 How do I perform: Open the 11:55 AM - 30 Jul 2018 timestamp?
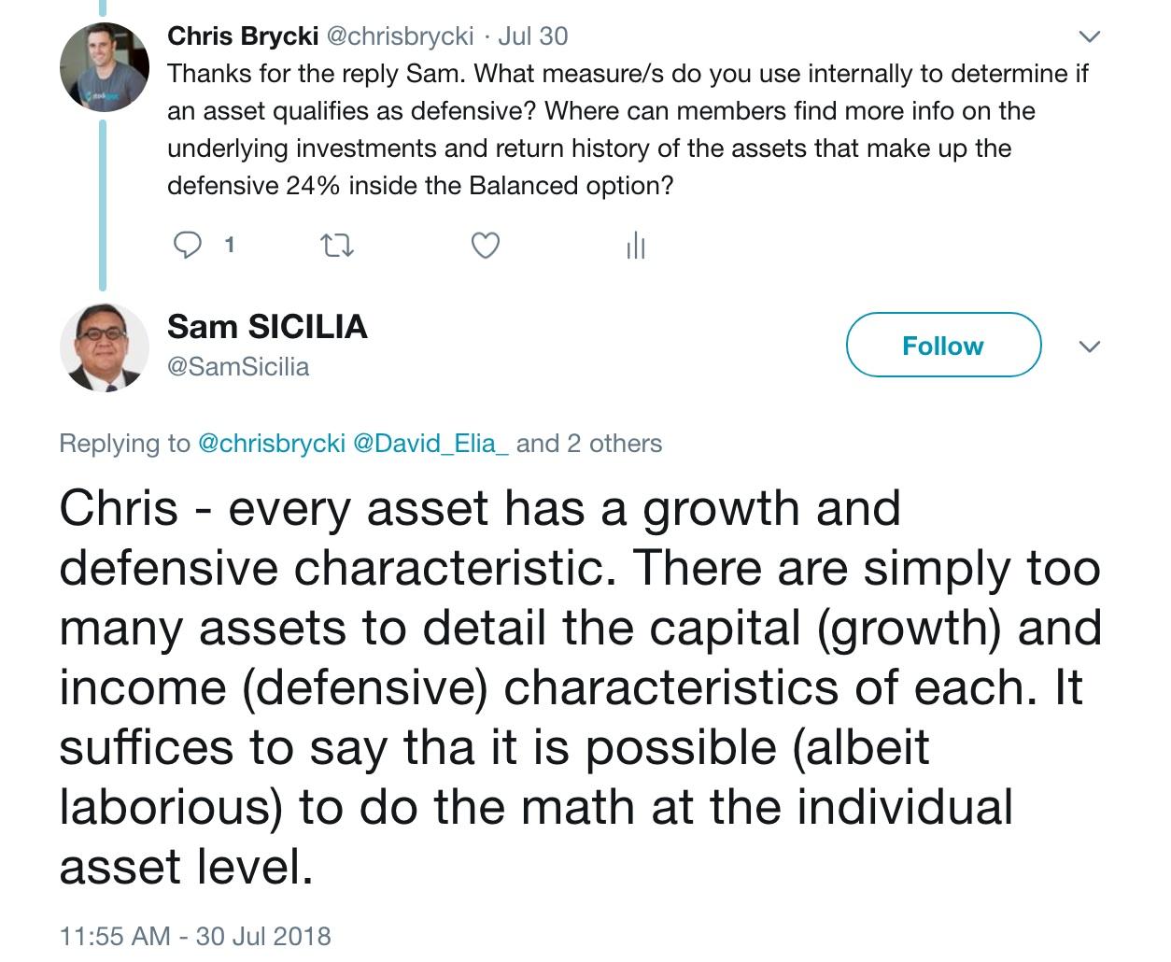pos(195,936)
